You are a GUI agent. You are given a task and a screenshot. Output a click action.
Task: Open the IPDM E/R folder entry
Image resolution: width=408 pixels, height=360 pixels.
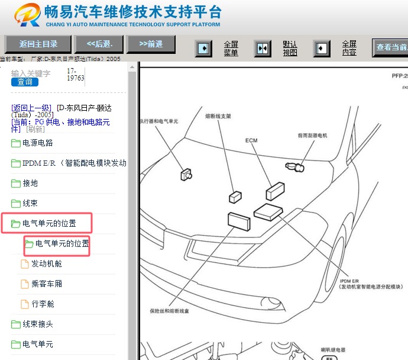point(74,163)
